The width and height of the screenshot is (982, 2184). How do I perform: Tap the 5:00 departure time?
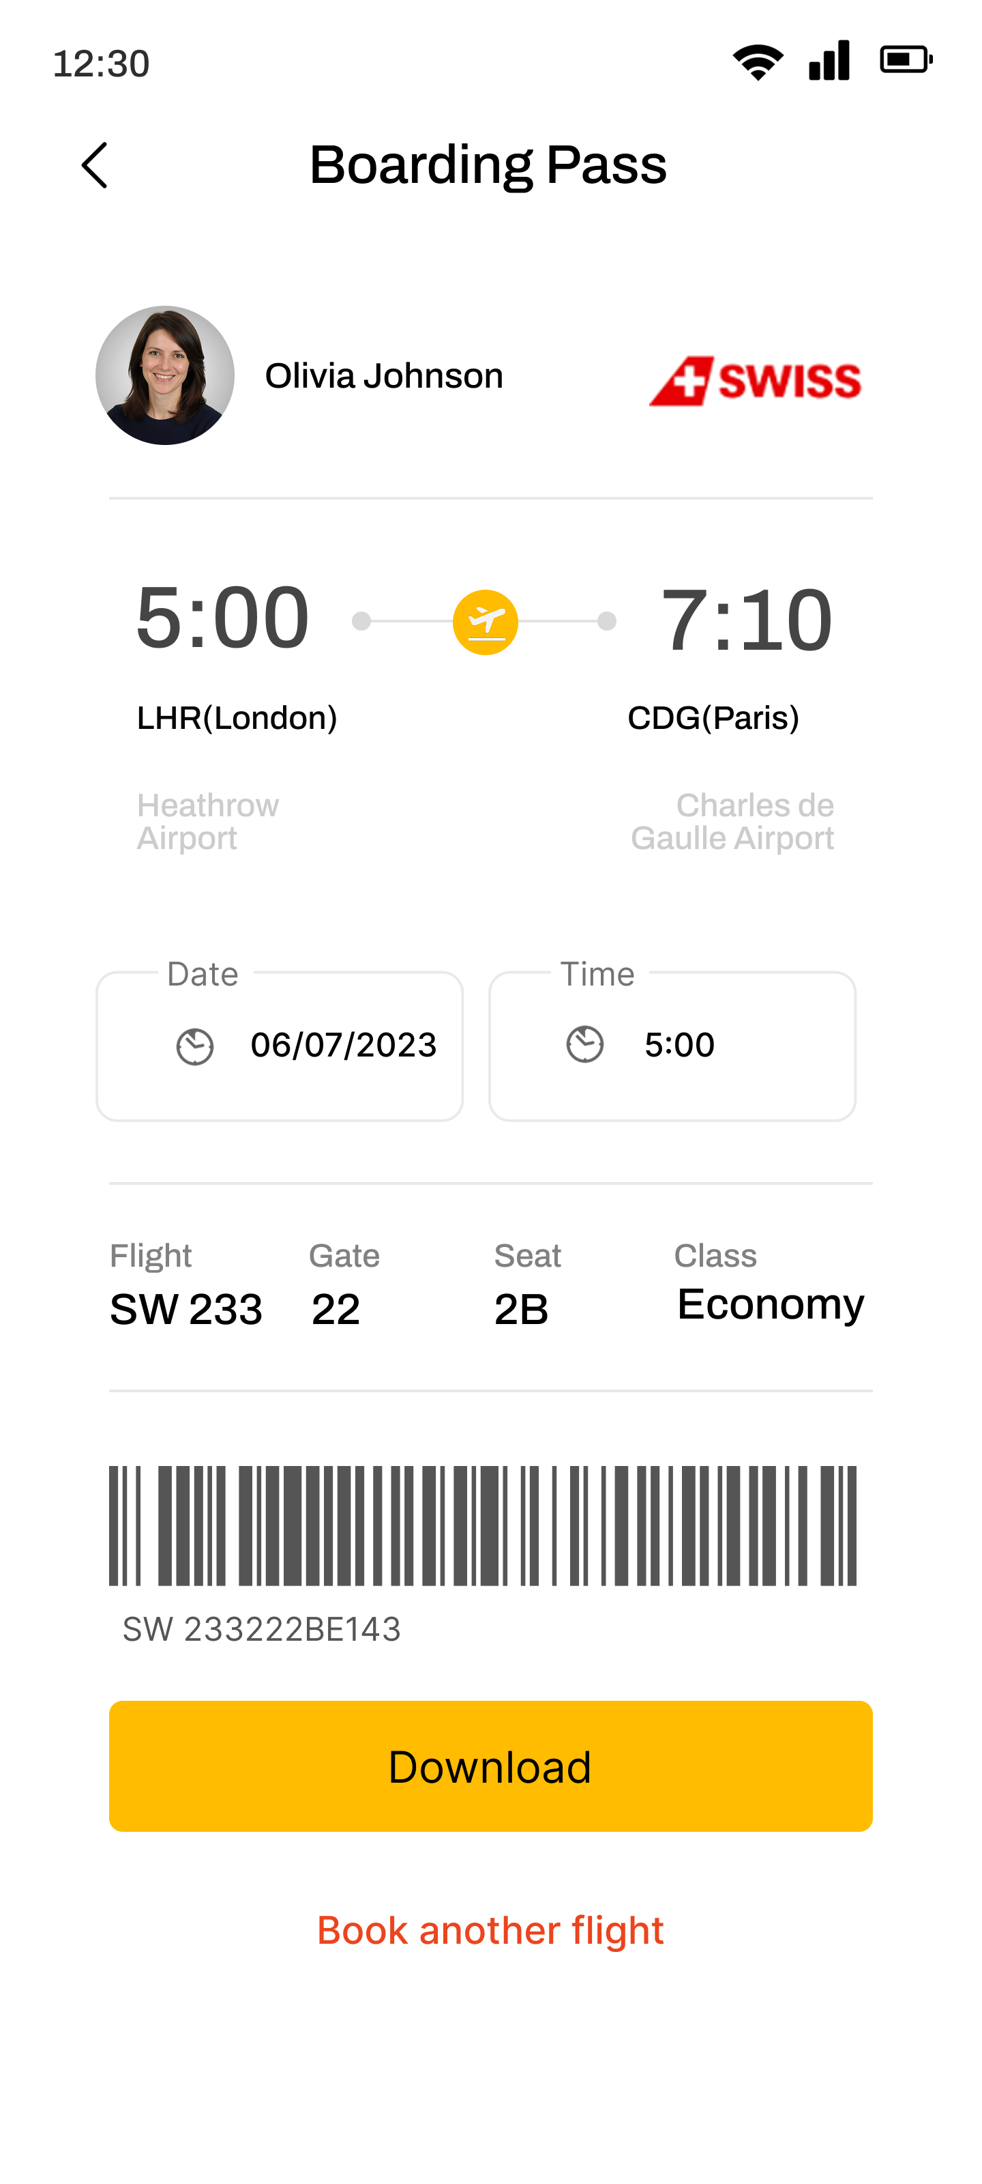click(x=222, y=618)
